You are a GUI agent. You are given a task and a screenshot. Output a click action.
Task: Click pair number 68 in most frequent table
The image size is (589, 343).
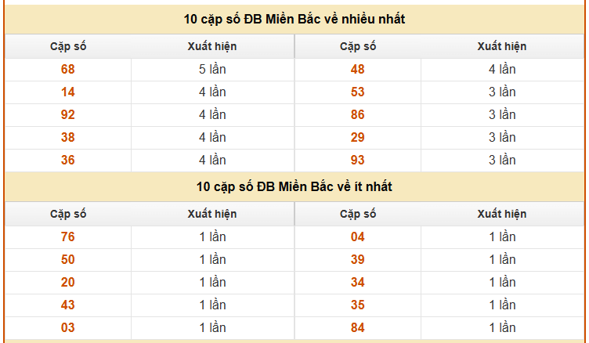68,70
